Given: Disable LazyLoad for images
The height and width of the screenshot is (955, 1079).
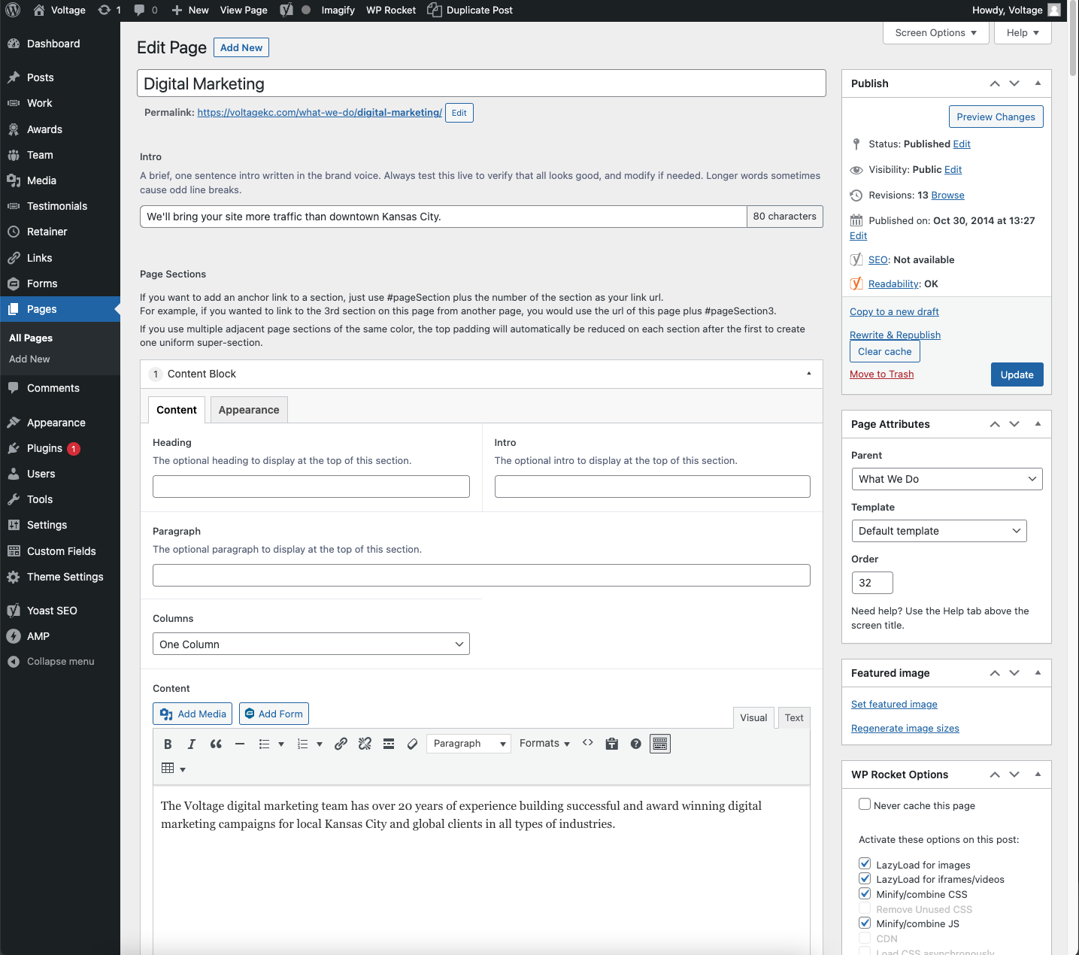Looking at the screenshot, I should click(x=864, y=863).
